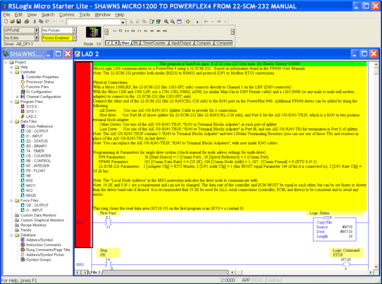Open the Comms menu
Image resolution: width=382 pixels, height=284 pixels.
point(66,14)
